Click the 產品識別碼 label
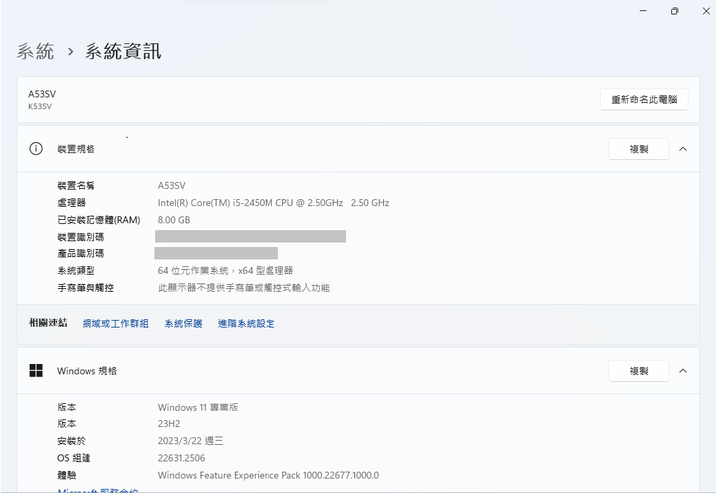 [x=81, y=253]
